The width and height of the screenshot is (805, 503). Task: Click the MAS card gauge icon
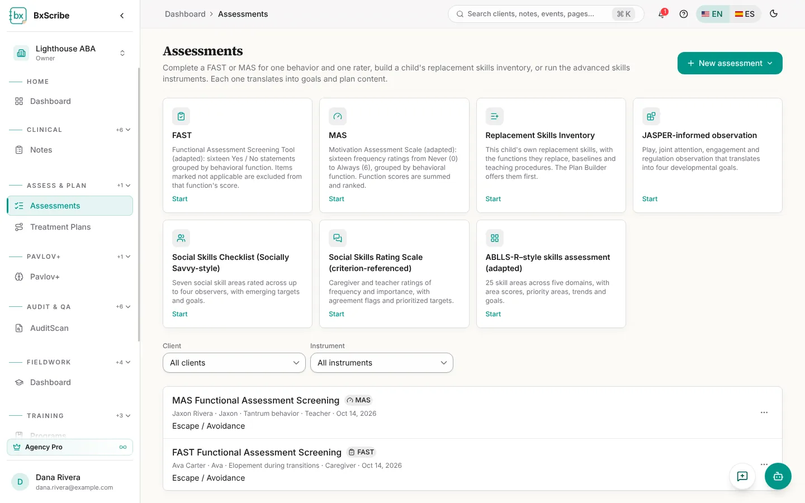coord(338,116)
